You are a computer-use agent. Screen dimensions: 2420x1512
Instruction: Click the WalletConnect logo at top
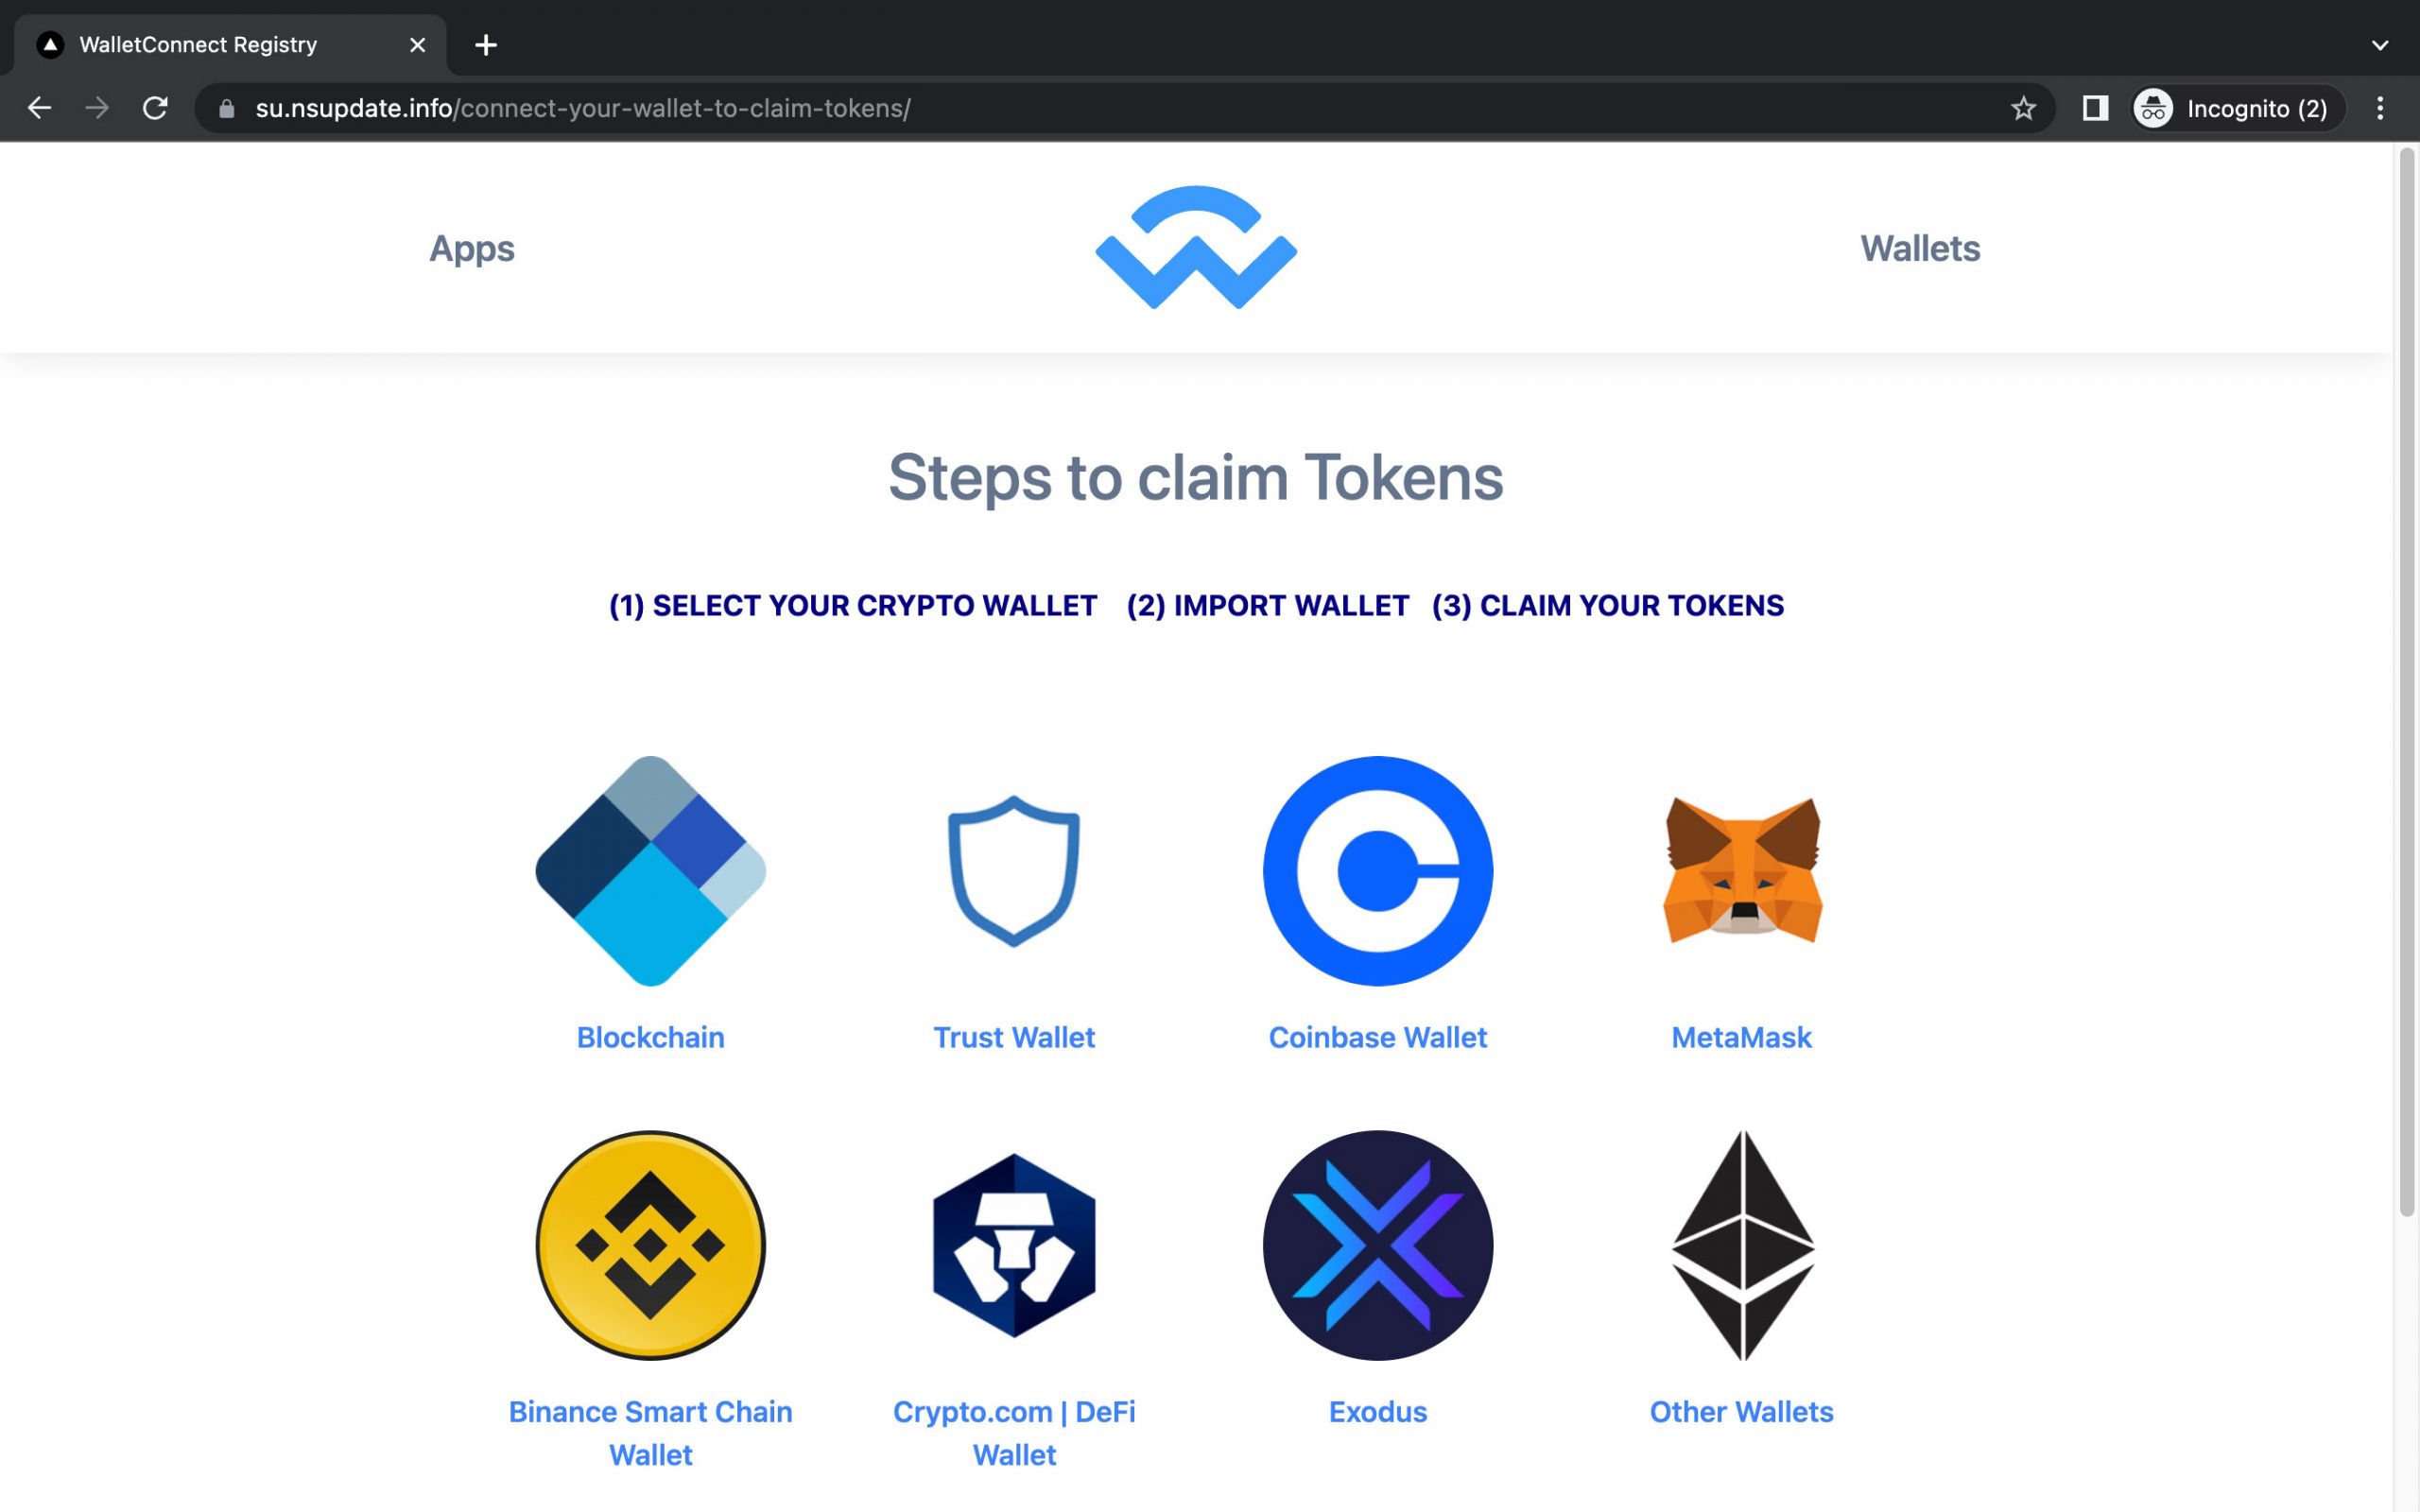[x=1195, y=248]
